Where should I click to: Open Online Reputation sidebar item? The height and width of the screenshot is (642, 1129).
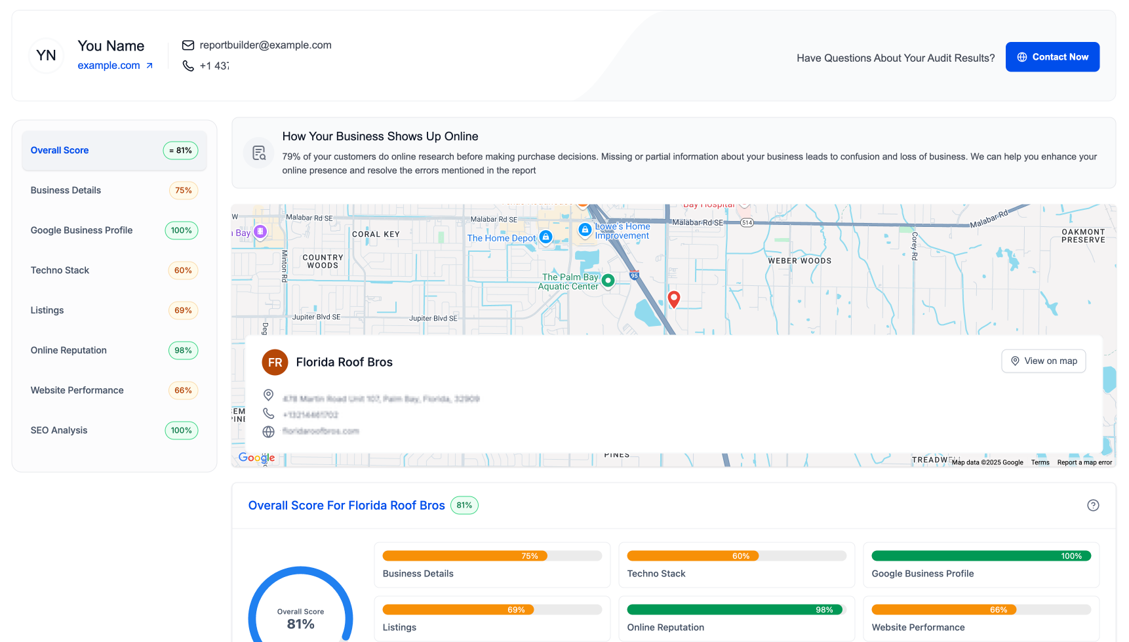(114, 350)
